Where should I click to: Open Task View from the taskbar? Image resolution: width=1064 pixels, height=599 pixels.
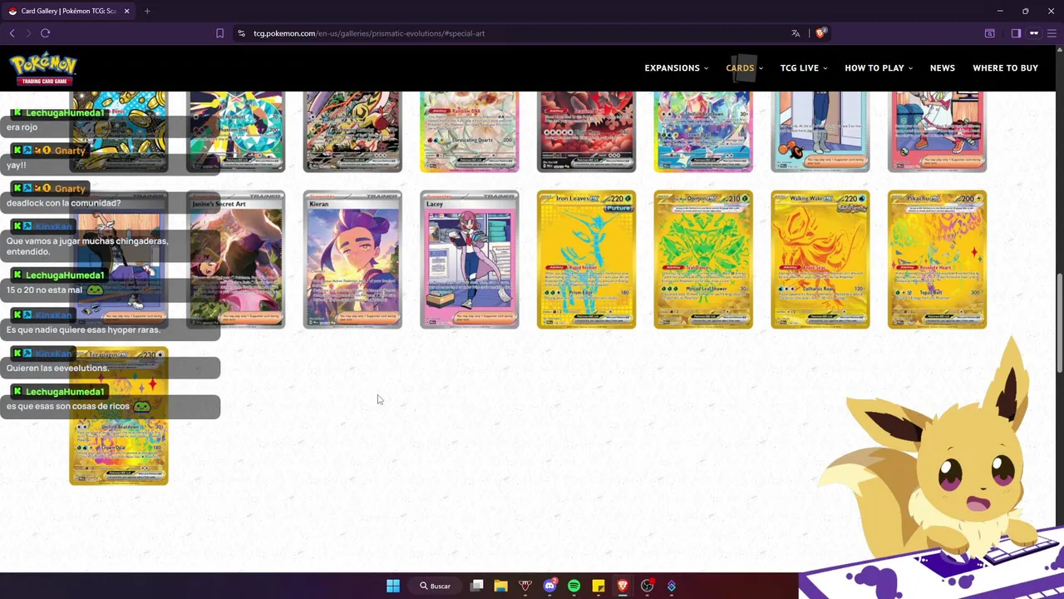pos(476,586)
